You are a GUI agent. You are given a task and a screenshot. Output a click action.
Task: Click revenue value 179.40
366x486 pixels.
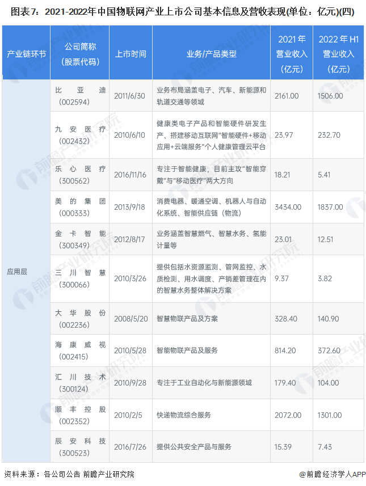285,383
